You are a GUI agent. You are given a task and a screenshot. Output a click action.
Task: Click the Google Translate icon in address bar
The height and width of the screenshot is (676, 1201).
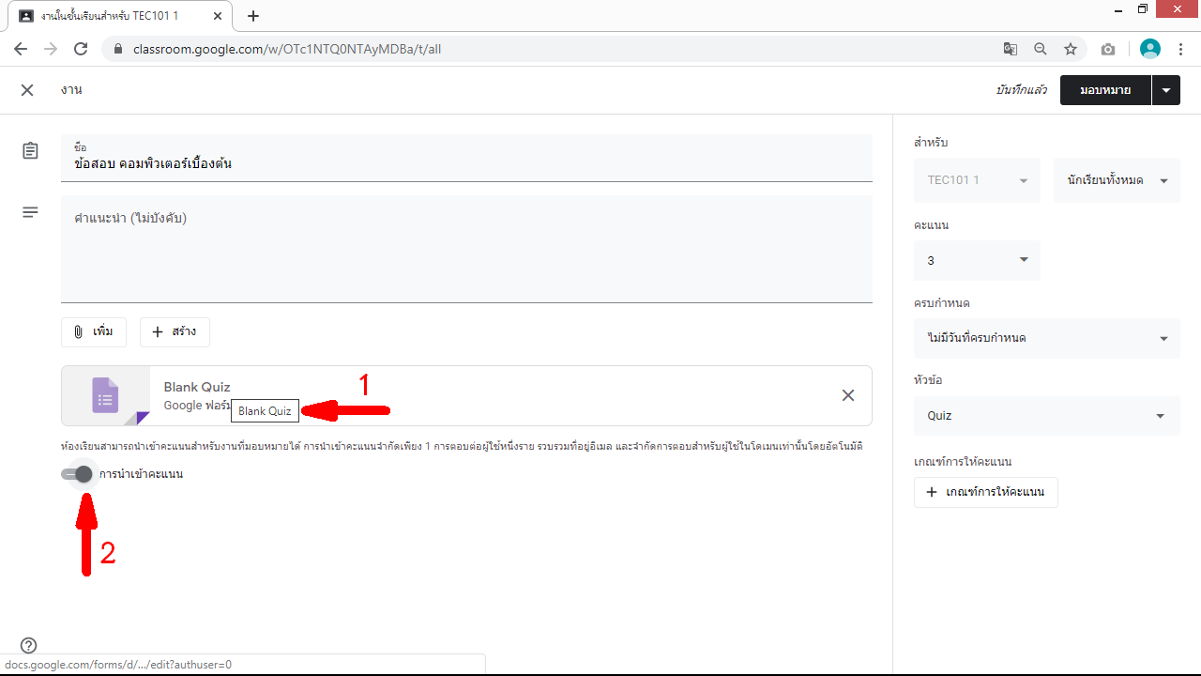(x=1010, y=49)
